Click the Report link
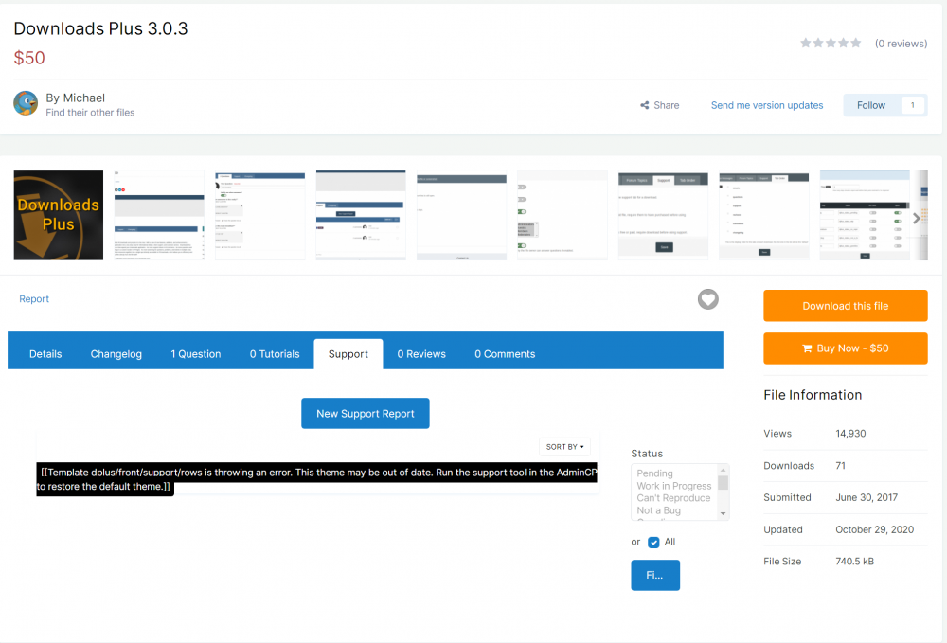 pyautogui.click(x=34, y=299)
